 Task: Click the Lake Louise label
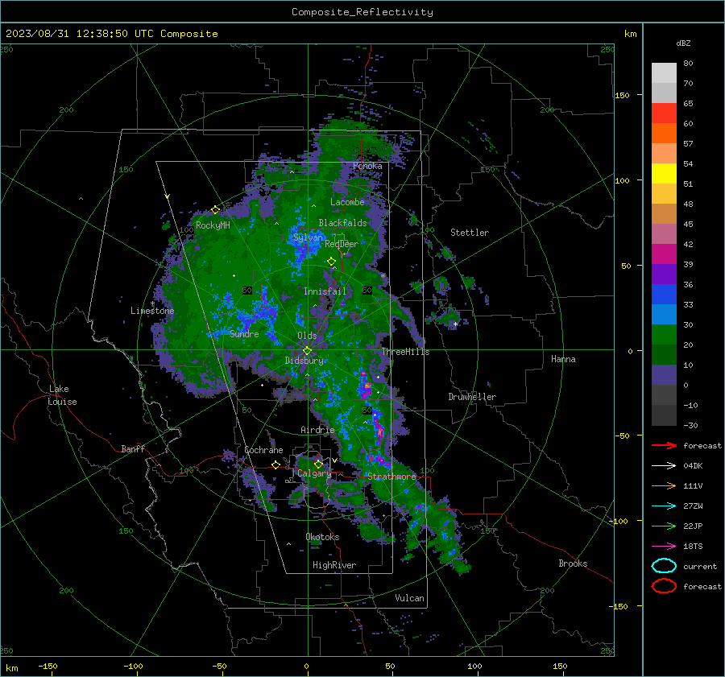[63, 395]
